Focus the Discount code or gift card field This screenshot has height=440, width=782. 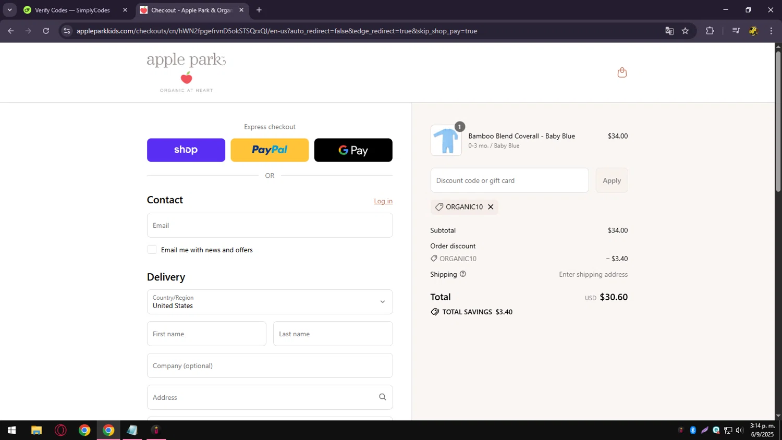pos(509,180)
